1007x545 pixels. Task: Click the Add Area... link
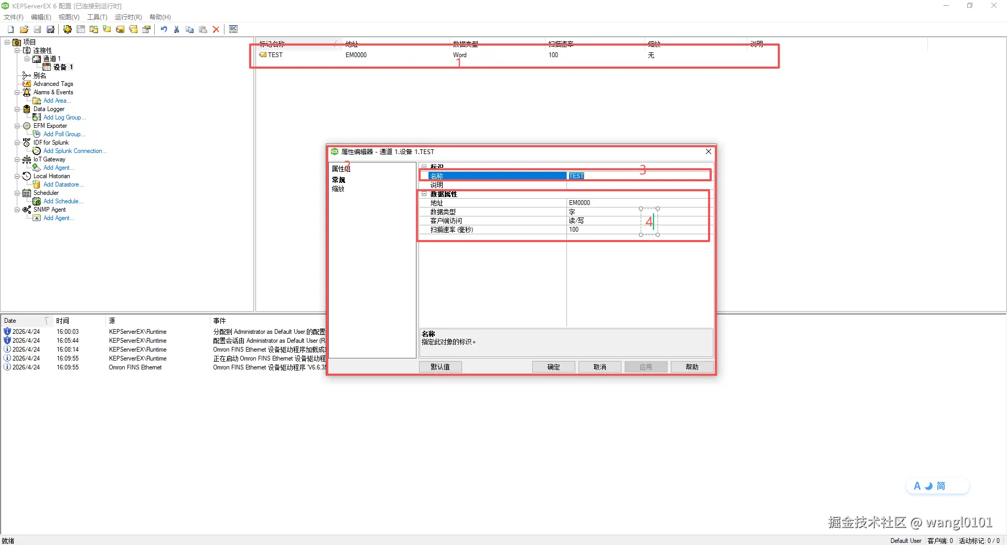tap(57, 101)
